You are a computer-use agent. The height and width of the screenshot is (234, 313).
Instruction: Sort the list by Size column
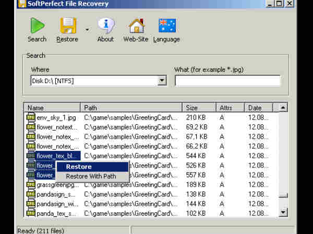[199, 108]
